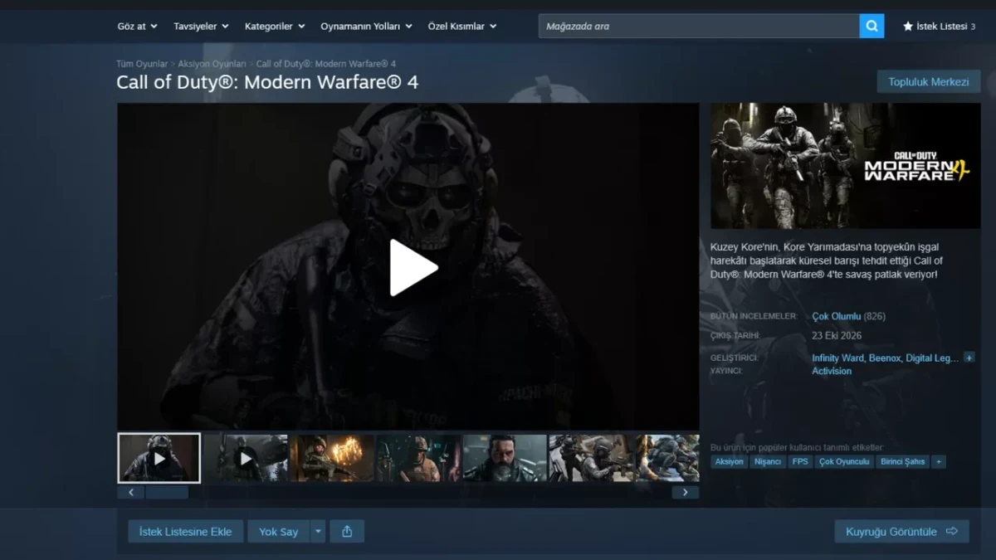This screenshot has height=560, width=996.
Task: Click the thumbnail strip scrollbar handle
Action: tap(167, 493)
